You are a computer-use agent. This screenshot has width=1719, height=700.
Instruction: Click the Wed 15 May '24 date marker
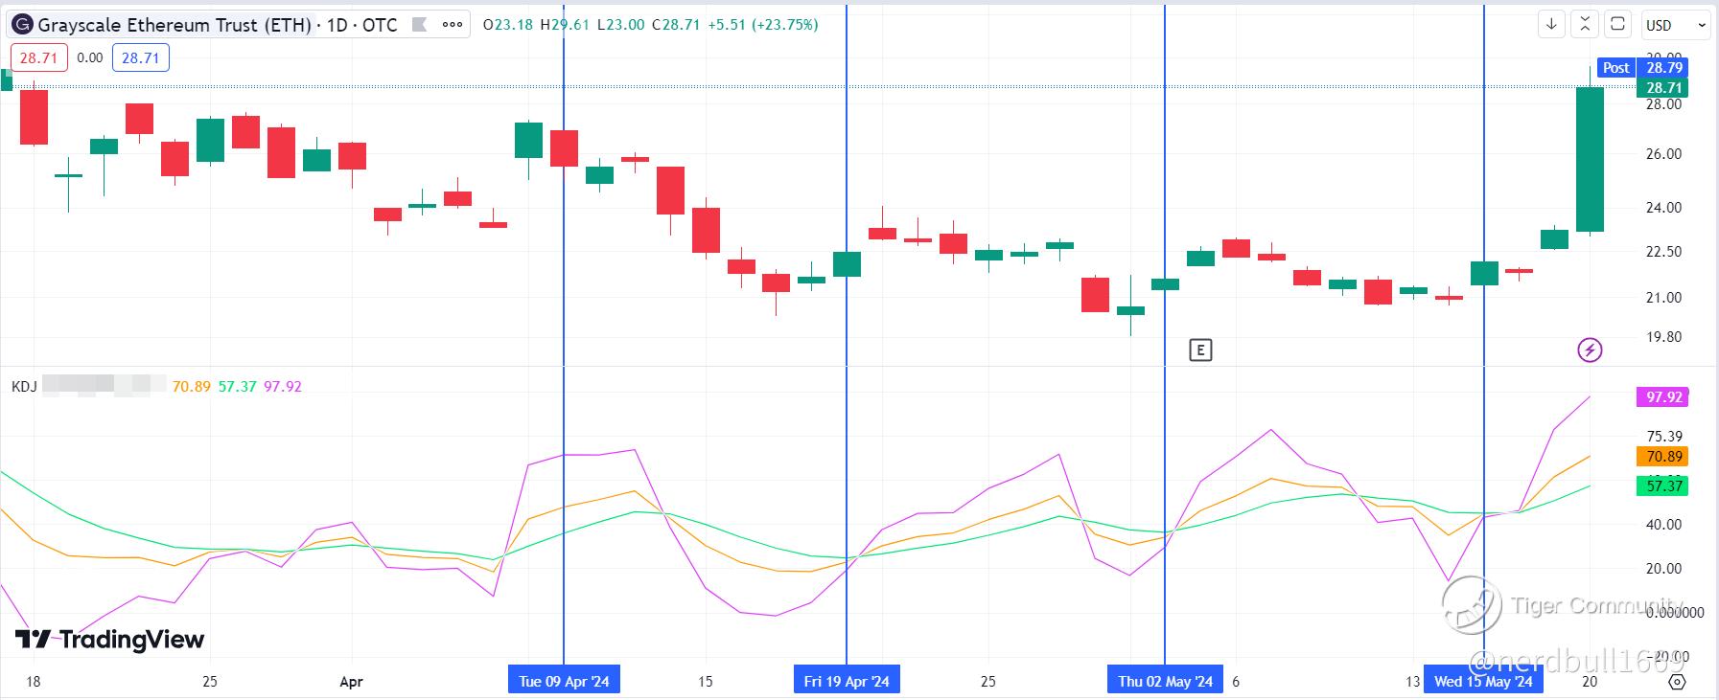1483,681
